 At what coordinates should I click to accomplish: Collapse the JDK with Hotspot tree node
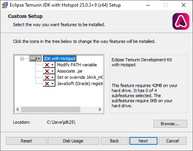(22, 59)
